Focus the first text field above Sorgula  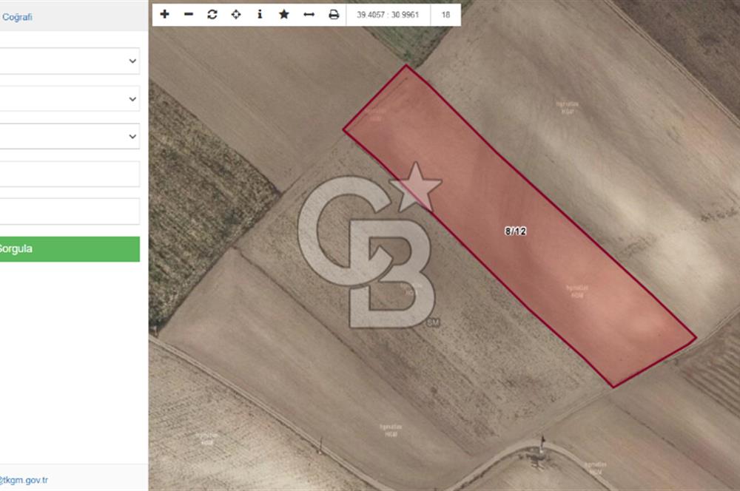(x=70, y=174)
